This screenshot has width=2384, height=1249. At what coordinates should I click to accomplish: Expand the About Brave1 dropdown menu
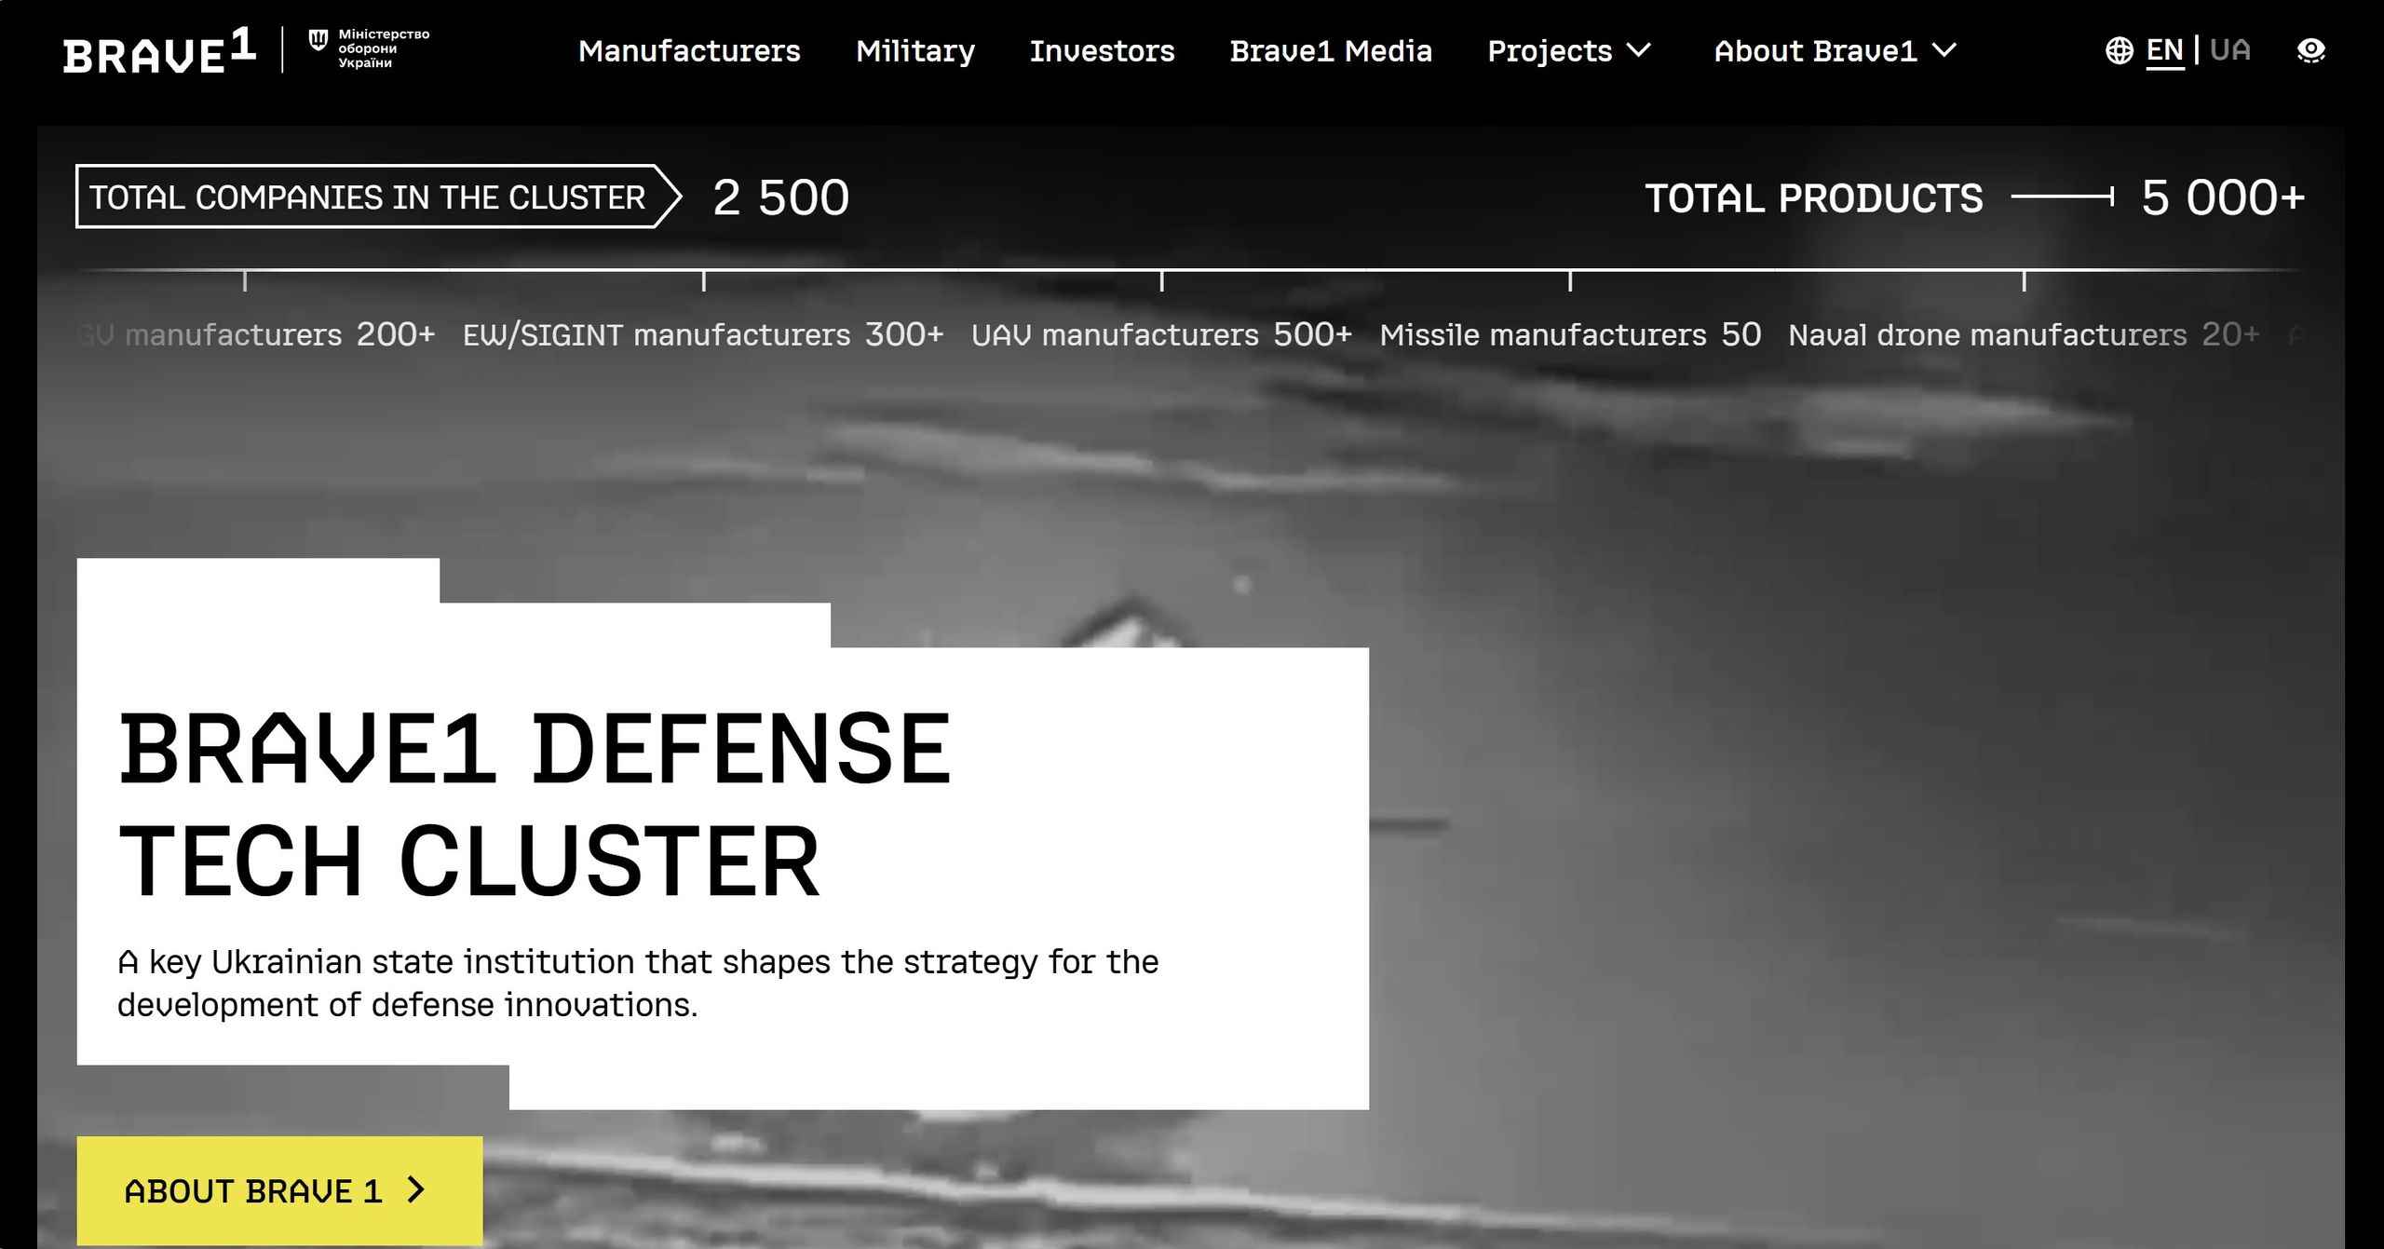coord(1835,50)
